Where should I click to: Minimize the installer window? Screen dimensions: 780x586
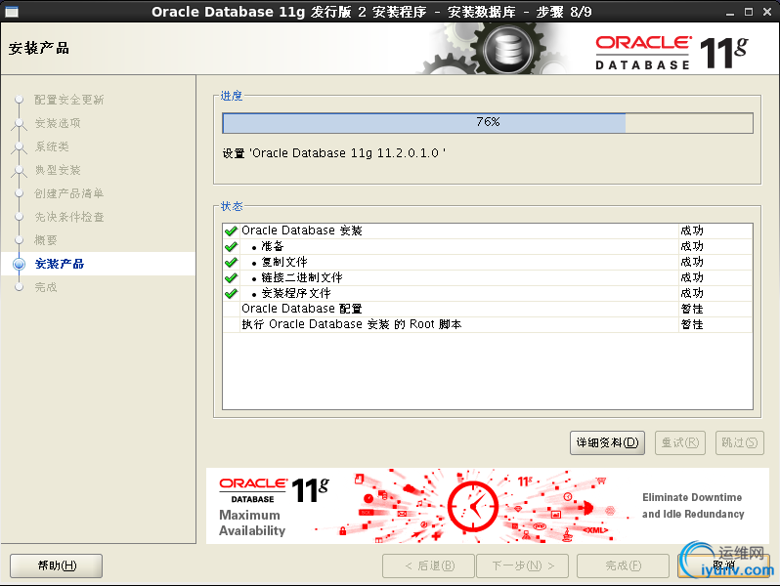click(x=730, y=12)
